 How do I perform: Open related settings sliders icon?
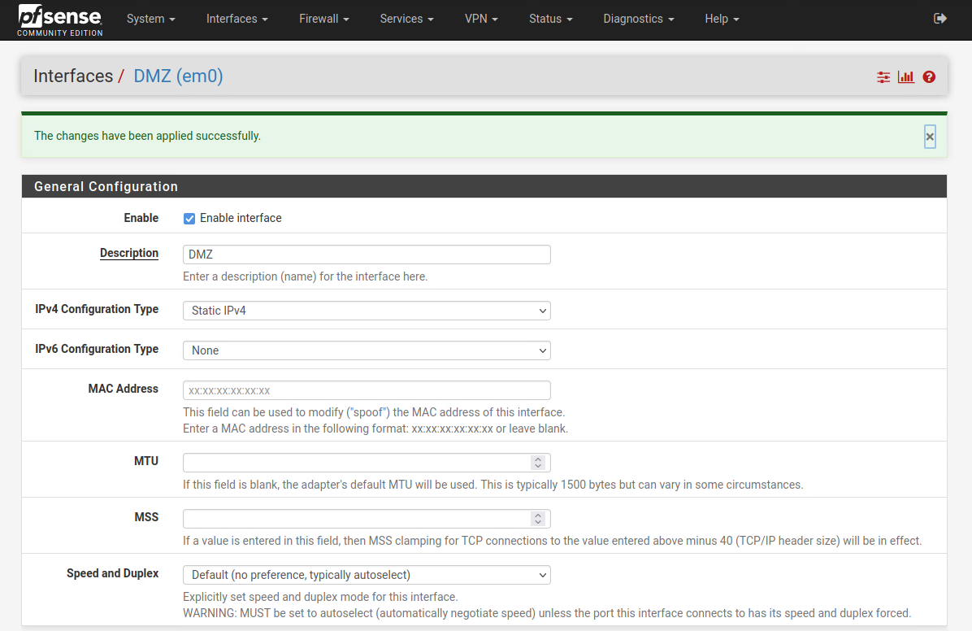(883, 77)
